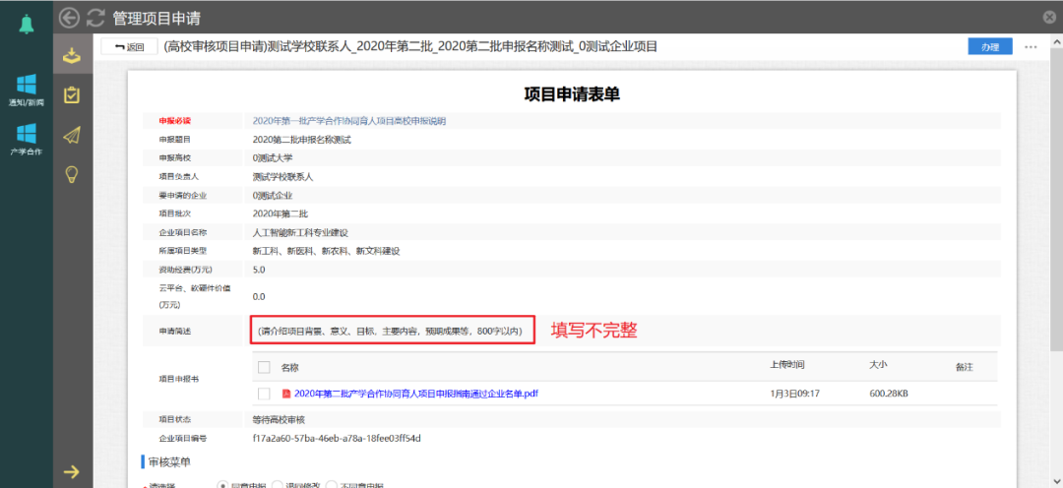The height and width of the screenshot is (488, 1063).
Task: Click the batch value 2020年第二批
Action: pyautogui.click(x=280, y=213)
